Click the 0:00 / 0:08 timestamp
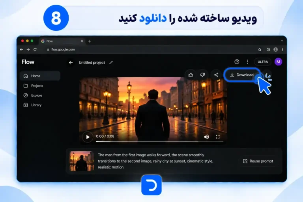 pyautogui.click(x=105, y=136)
